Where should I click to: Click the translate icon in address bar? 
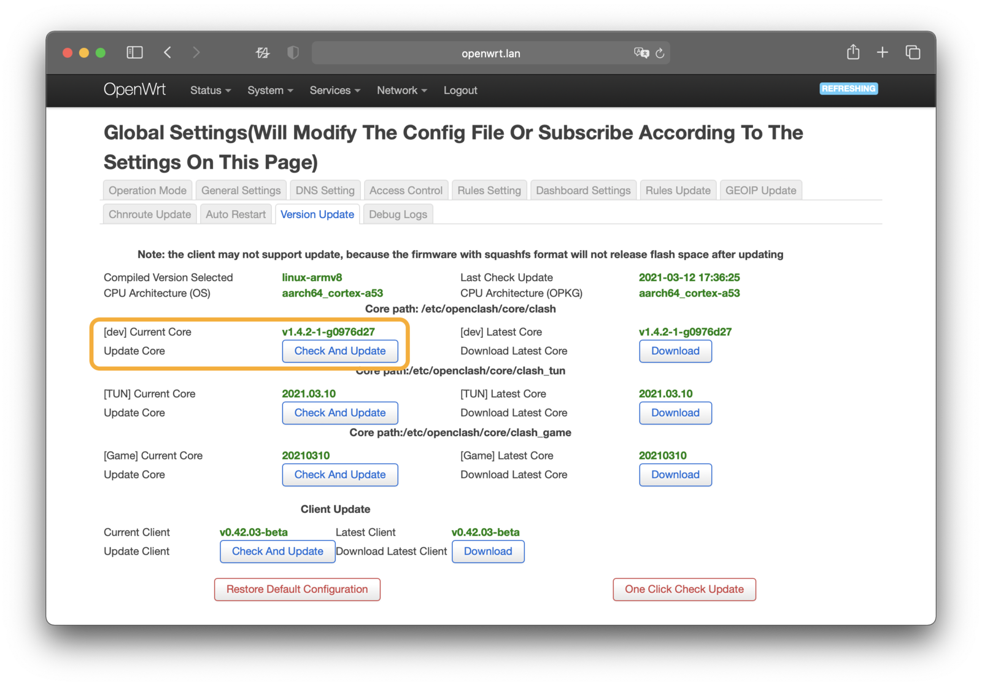pos(641,53)
